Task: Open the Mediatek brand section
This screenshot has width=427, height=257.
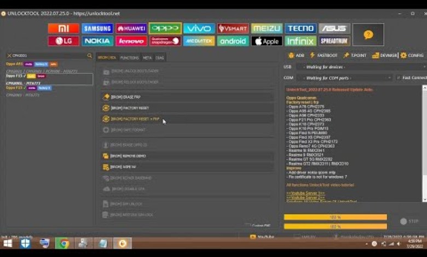Action: click(199, 41)
